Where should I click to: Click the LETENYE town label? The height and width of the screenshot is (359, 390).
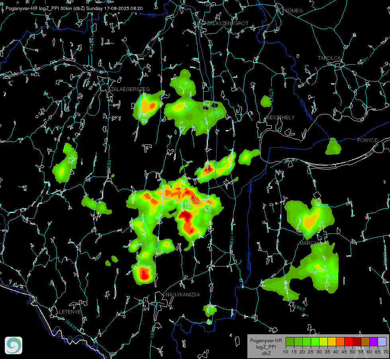click(x=70, y=312)
